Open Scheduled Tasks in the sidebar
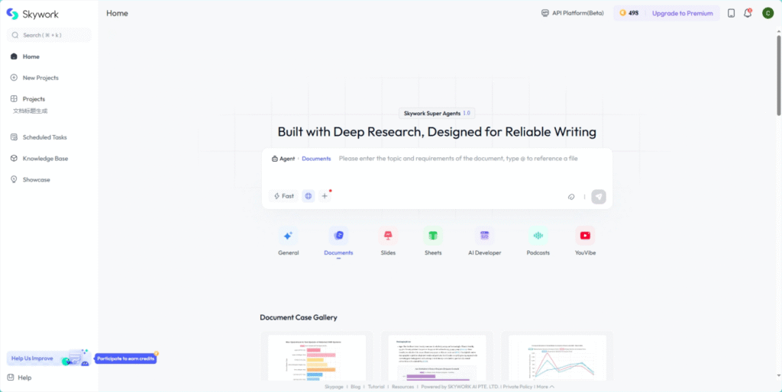Viewport: 782px width, 392px height. click(44, 137)
